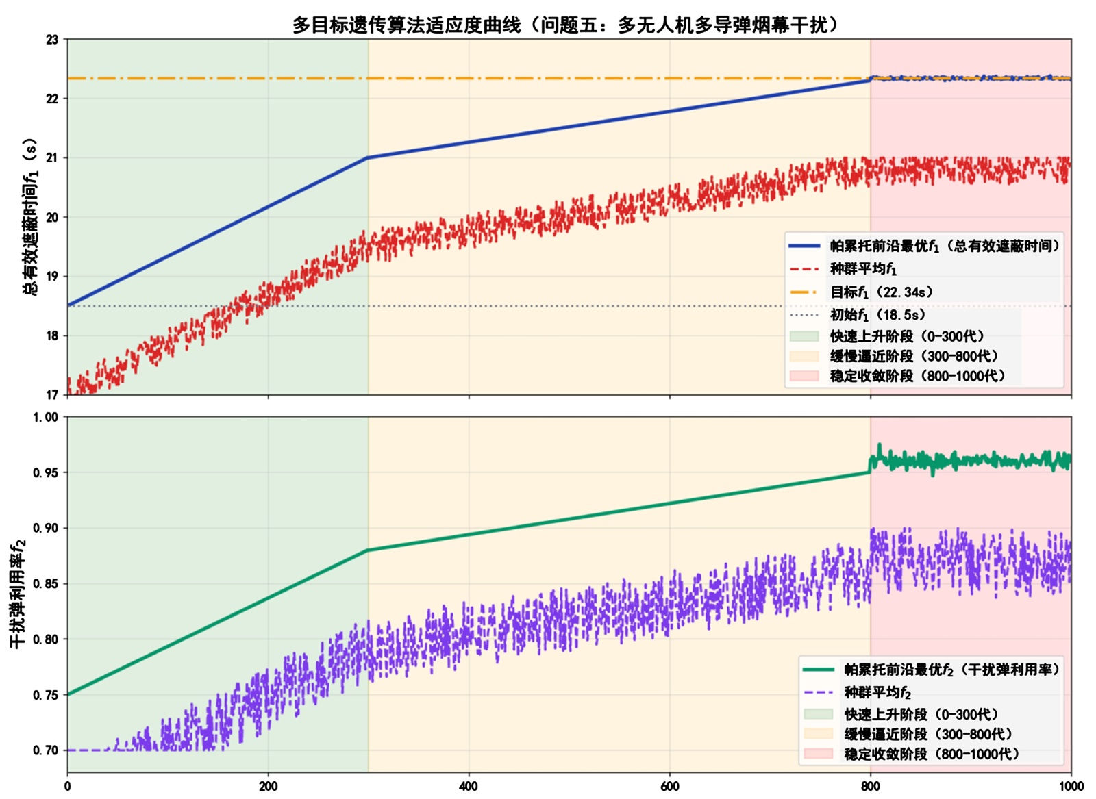Select pink 稳定收敛阶段 swatch in bottom legend

[x=818, y=754]
